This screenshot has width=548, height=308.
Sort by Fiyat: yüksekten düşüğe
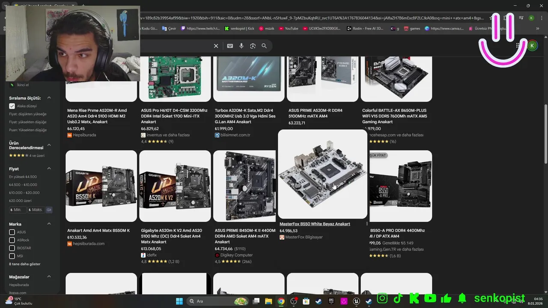28,122
